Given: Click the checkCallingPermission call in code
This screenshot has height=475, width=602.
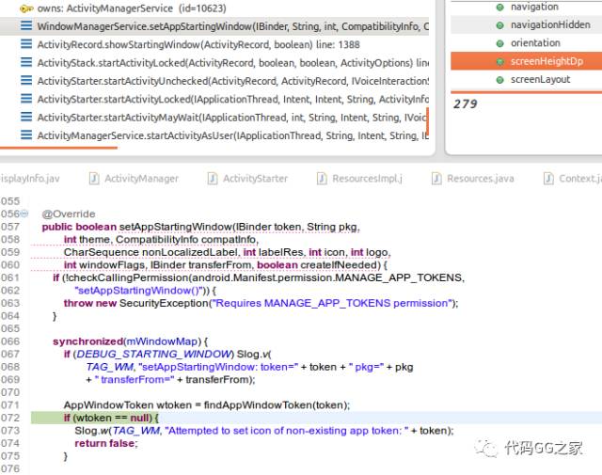Looking at the screenshot, I should (x=128, y=277).
